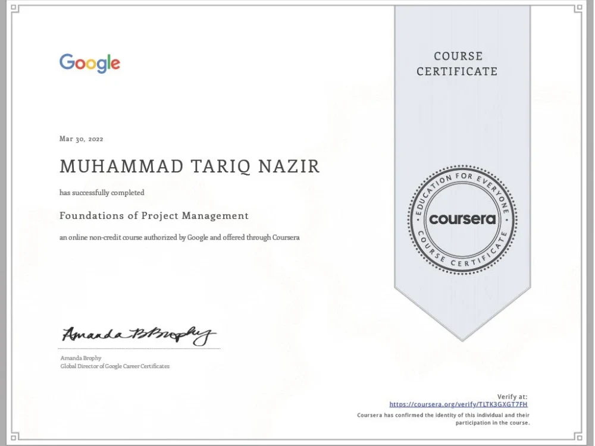Click the course title Foundations of Project Management

click(x=154, y=215)
